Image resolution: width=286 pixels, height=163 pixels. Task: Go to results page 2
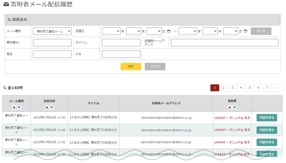click(223, 88)
